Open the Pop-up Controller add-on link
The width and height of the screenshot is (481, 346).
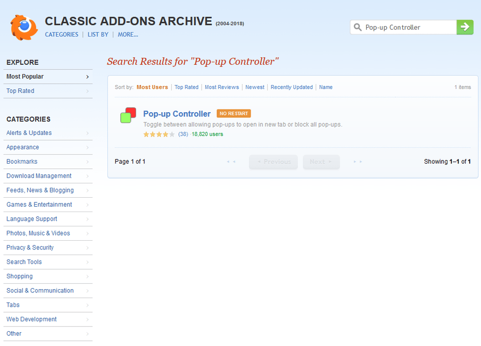point(177,114)
